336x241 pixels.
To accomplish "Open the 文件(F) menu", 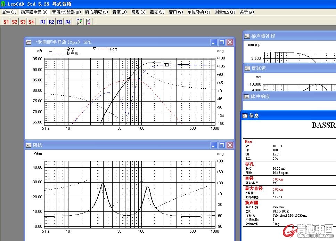I will (9, 12).
